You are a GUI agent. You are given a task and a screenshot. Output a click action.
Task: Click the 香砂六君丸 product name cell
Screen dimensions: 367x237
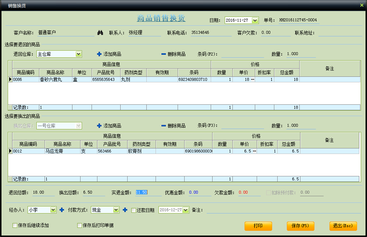tap(56, 79)
